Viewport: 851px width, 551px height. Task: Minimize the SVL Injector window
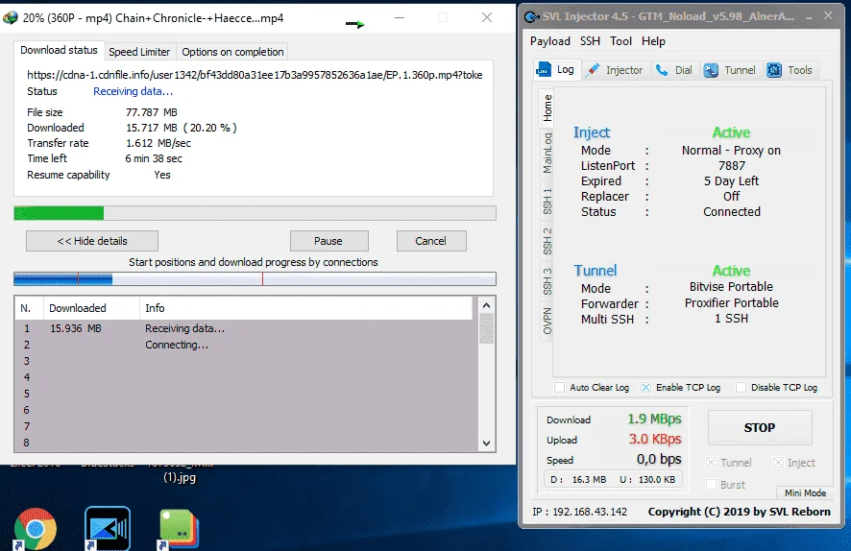(x=809, y=17)
